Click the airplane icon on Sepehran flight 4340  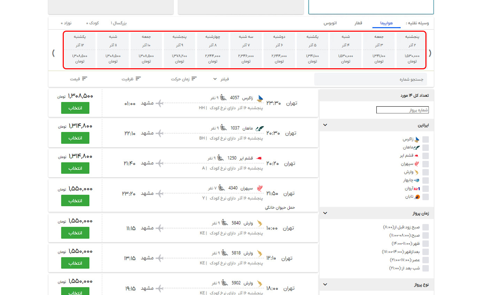159,193
